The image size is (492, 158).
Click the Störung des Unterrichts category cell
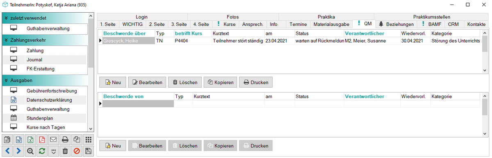455,41
